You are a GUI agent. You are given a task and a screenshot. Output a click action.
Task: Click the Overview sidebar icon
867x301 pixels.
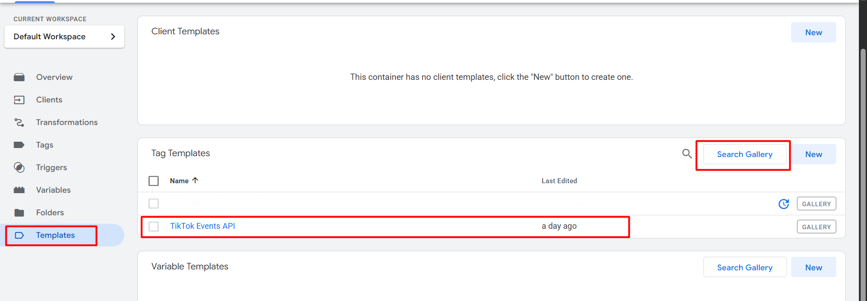click(19, 77)
